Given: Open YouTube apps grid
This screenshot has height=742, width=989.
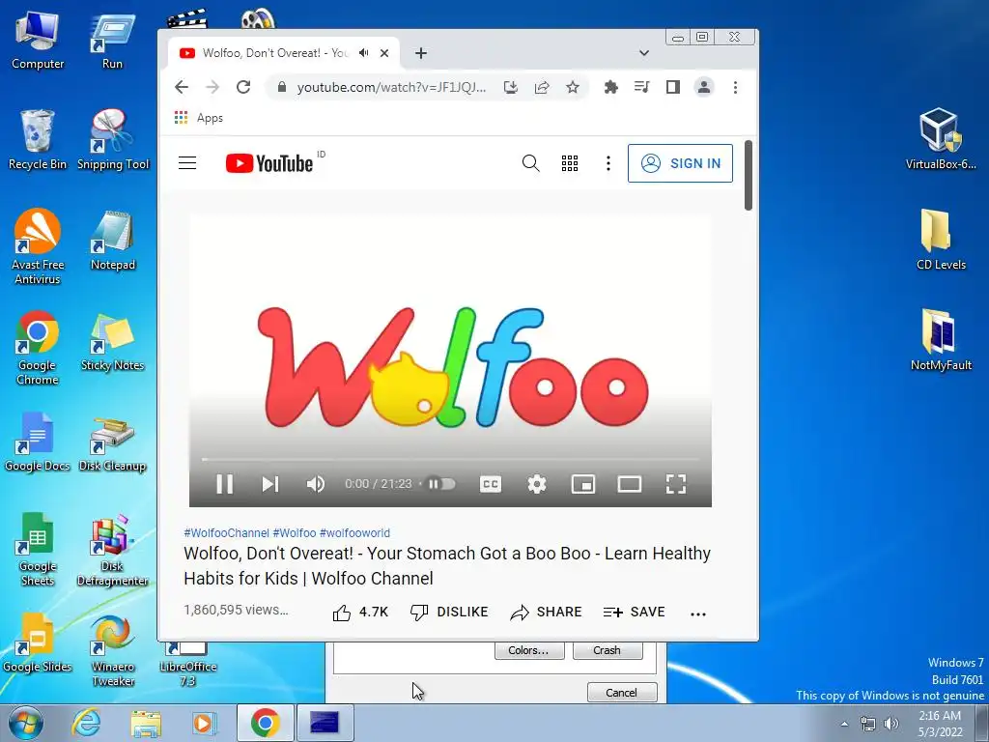Looking at the screenshot, I should (x=570, y=163).
